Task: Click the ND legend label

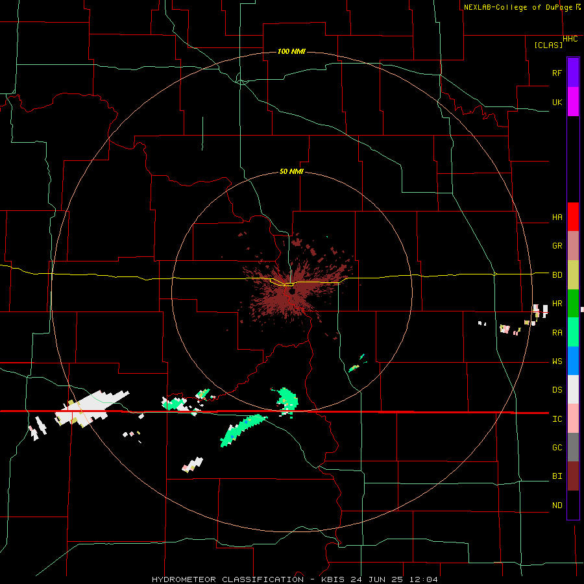Action: pos(557,505)
